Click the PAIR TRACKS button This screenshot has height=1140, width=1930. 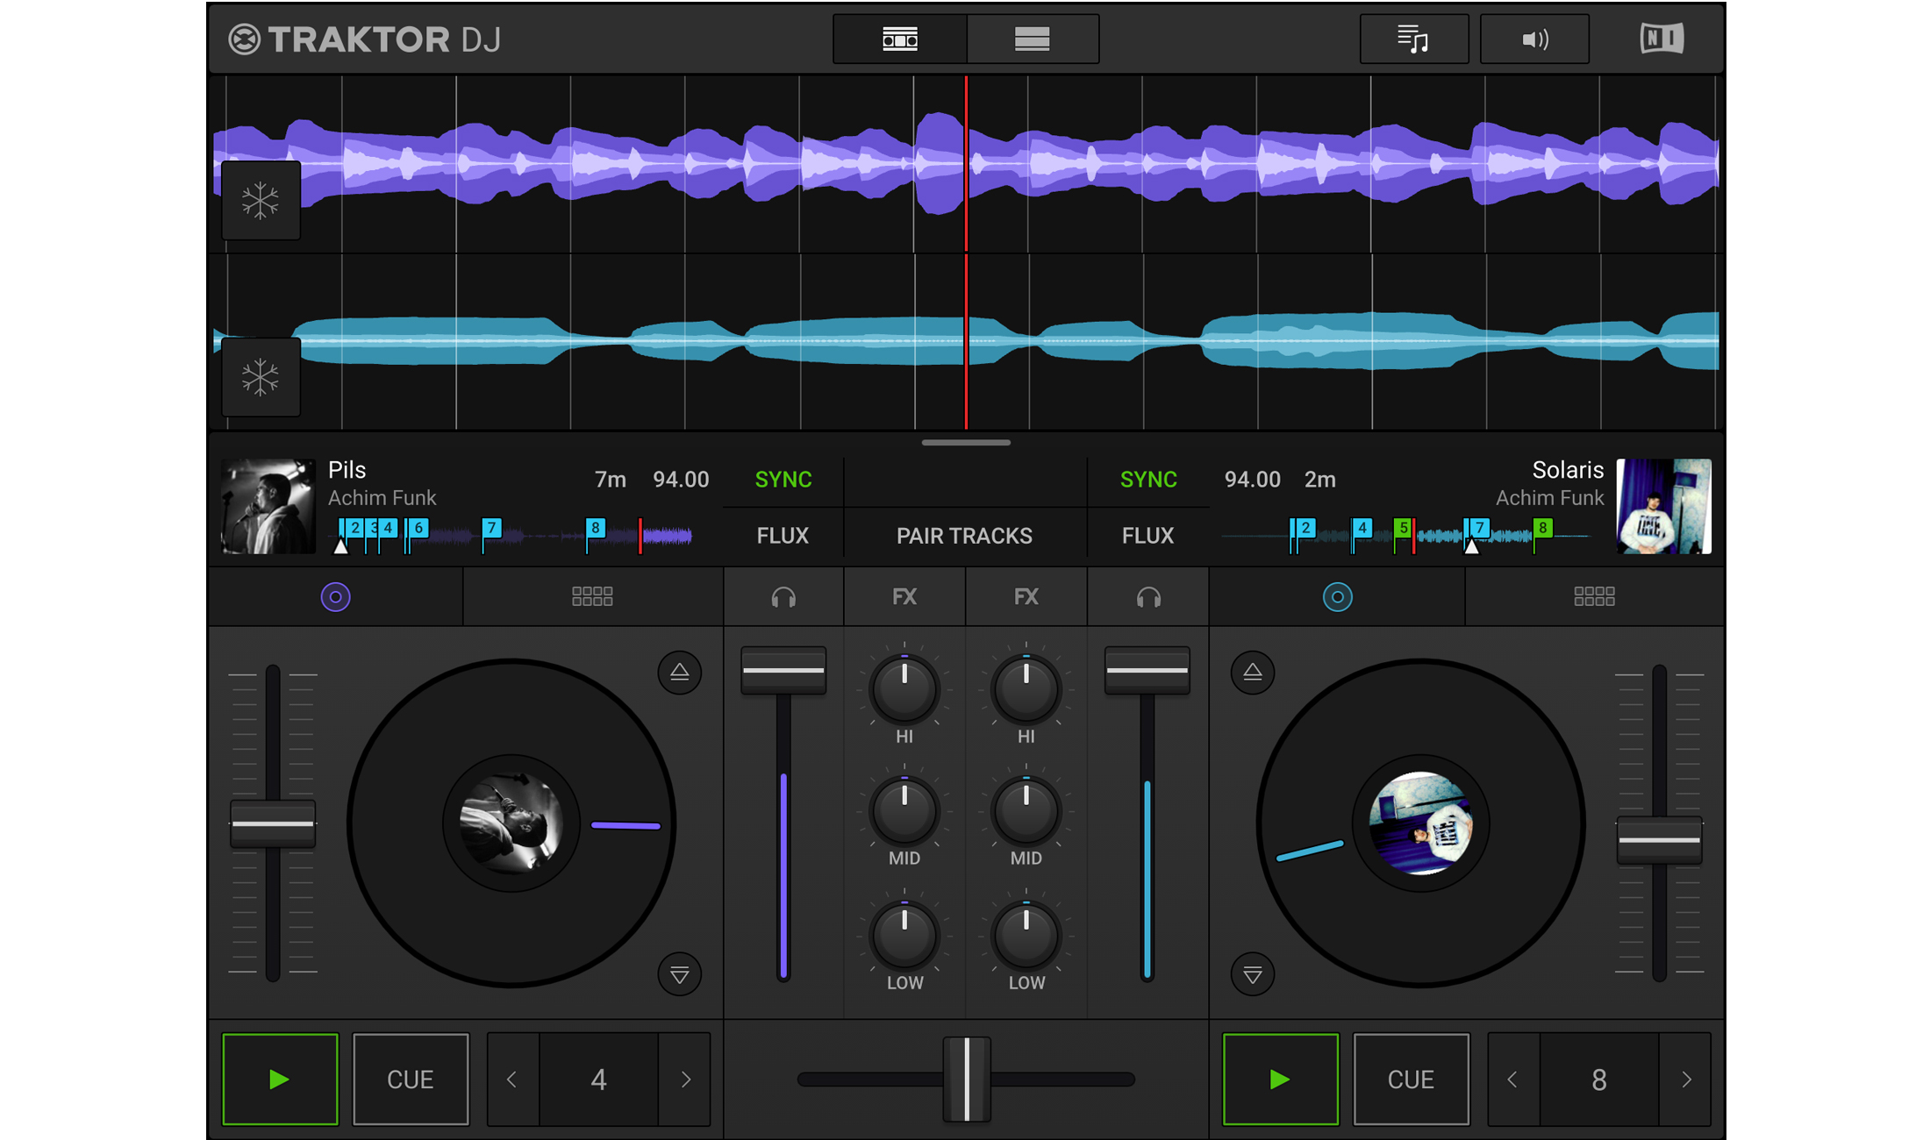(x=964, y=535)
